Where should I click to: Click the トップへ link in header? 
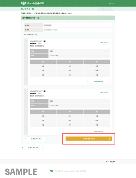(x=111, y=4)
